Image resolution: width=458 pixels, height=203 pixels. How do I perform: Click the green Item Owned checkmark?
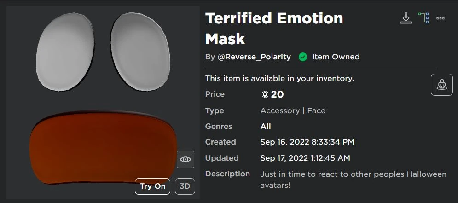click(x=303, y=57)
